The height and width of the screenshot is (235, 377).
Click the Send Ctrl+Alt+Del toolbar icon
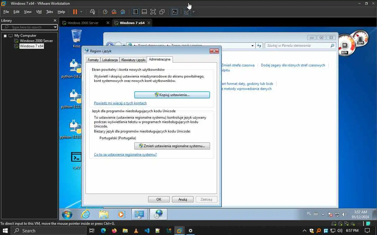[92, 12]
